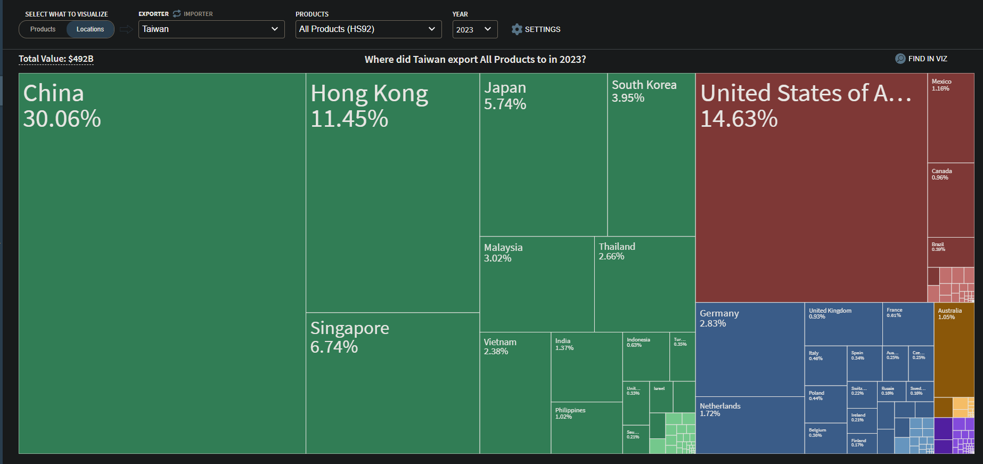Click the Finland 0.17% tile
The width and height of the screenshot is (983, 464).
click(862, 444)
